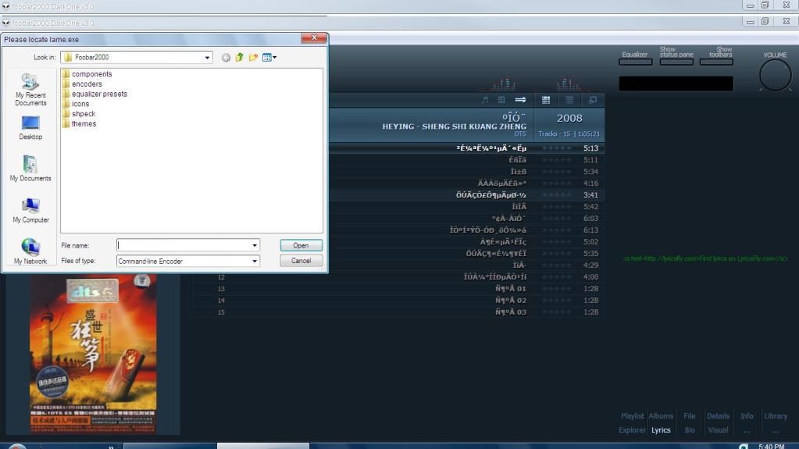Select the equalizer presets folder
The height and width of the screenshot is (449, 799).
click(x=95, y=94)
